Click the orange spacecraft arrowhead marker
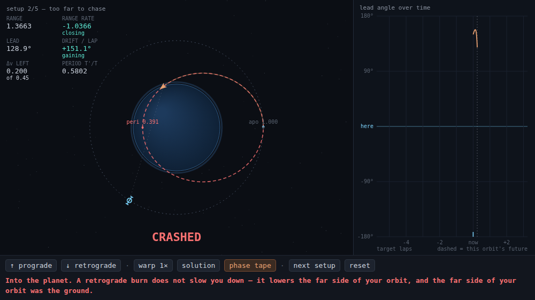Screen dimensions: 535x300 tap(163, 86)
